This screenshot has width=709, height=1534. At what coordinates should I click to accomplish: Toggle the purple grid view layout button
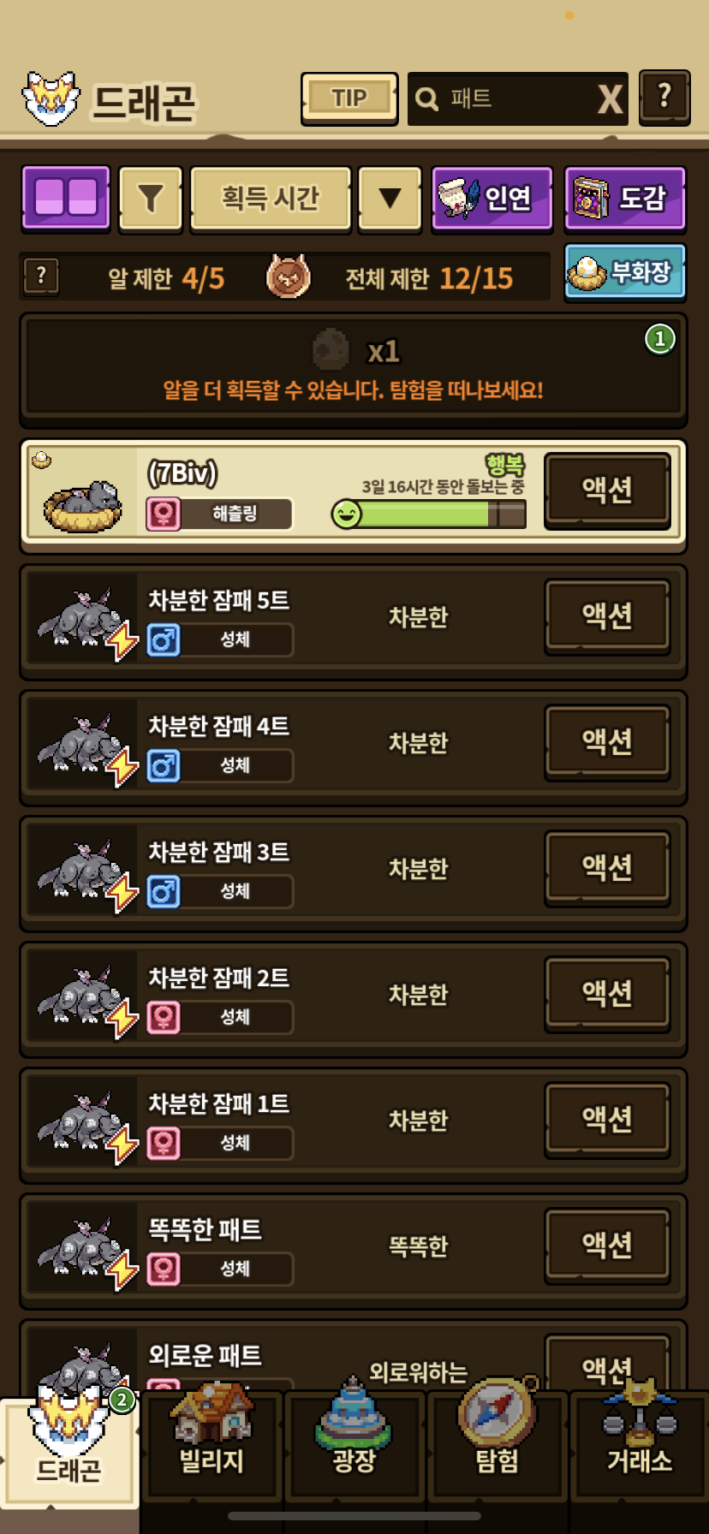66,198
